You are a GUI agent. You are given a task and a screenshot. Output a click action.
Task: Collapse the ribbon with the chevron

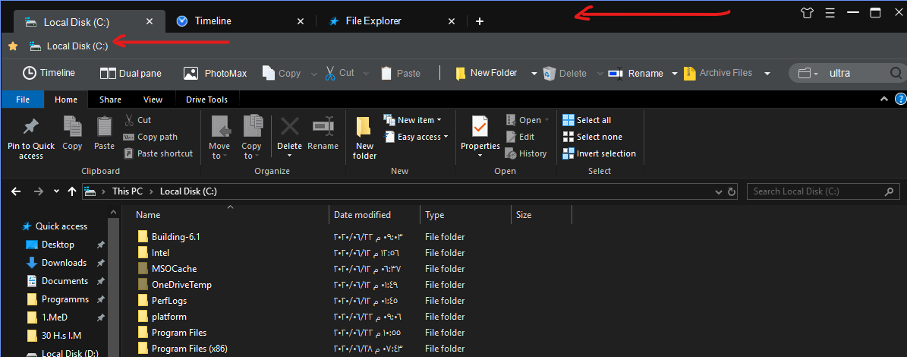point(883,100)
